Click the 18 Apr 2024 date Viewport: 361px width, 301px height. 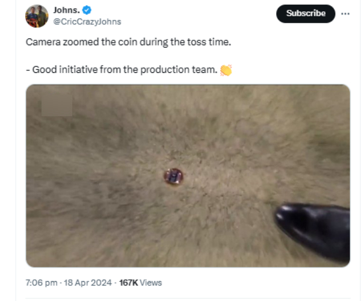(85, 282)
